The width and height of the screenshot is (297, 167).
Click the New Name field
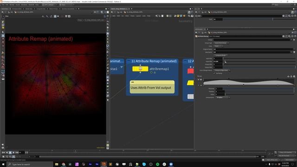[252, 52]
